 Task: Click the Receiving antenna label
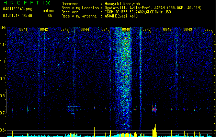[79, 16]
